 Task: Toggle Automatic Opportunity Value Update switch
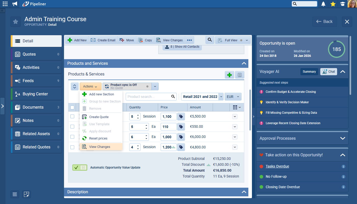tap(80, 168)
